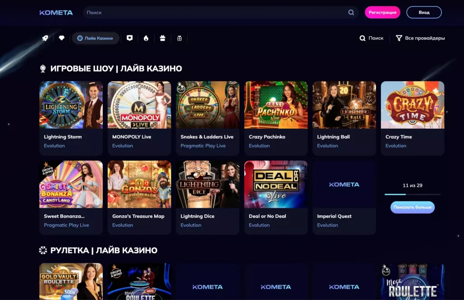
Task: Select the Лайв Казино tab
Action: [x=96, y=39]
